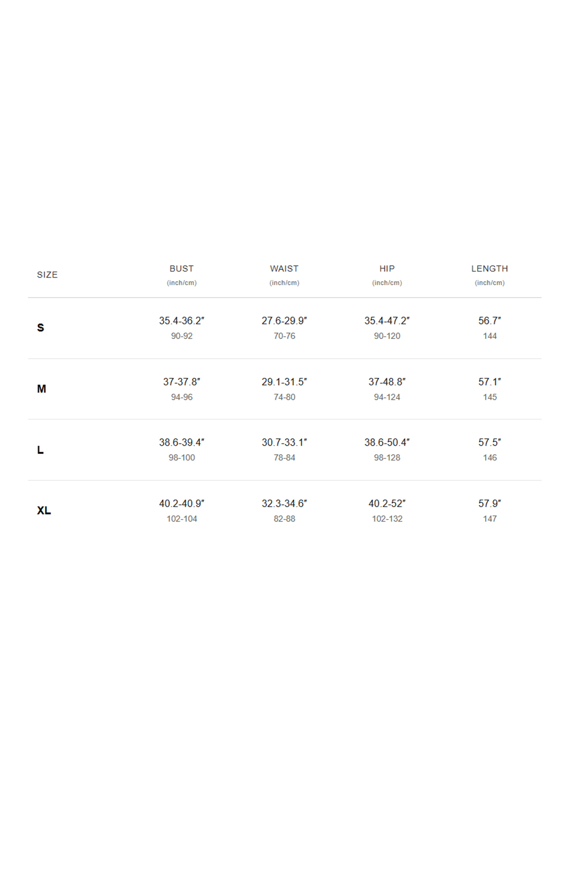The image size is (580, 871).
Task: Select the 98-128 cm hip value
Action: [387, 458]
